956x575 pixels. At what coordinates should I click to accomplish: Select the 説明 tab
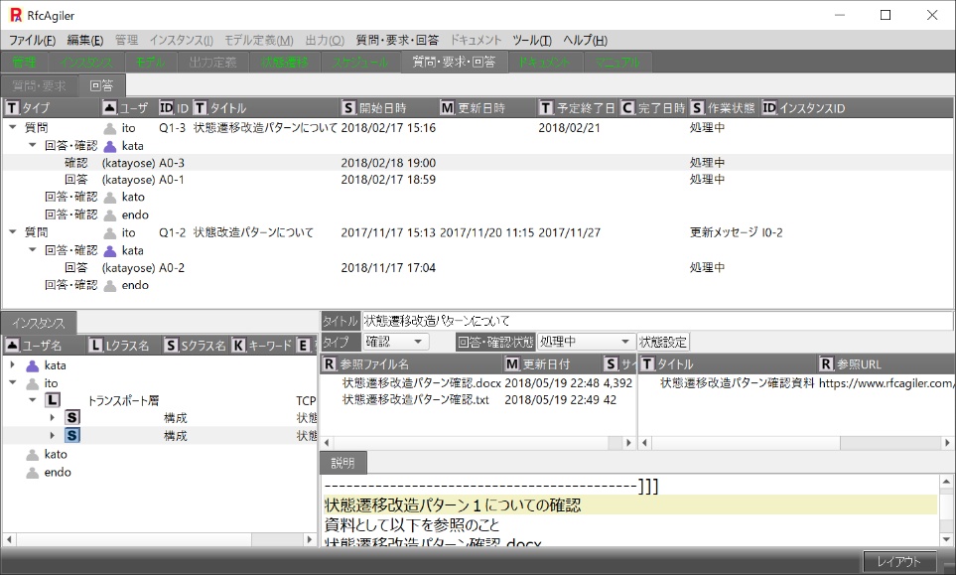pos(342,463)
